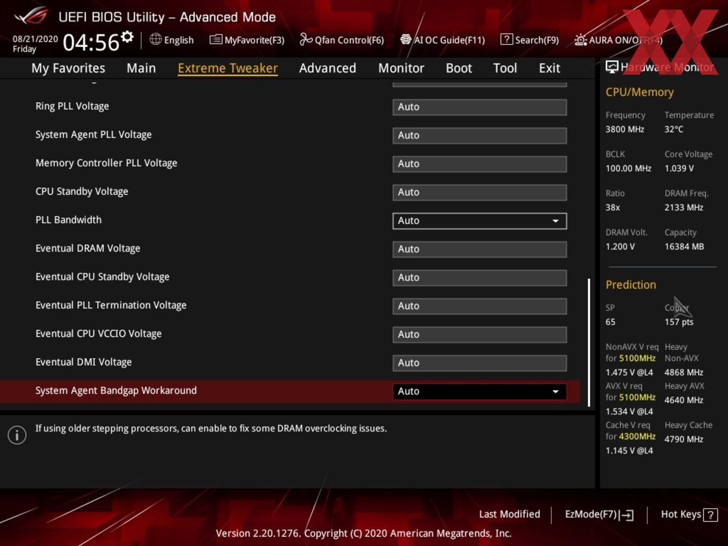Show the Hot Keys list
The image size is (728, 546).
(x=689, y=514)
